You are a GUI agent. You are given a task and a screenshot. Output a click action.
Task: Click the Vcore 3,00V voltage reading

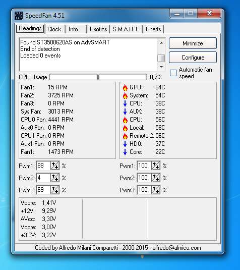pos(38,227)
